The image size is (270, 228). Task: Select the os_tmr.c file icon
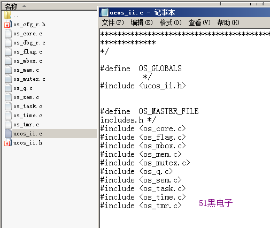[8, 124]
